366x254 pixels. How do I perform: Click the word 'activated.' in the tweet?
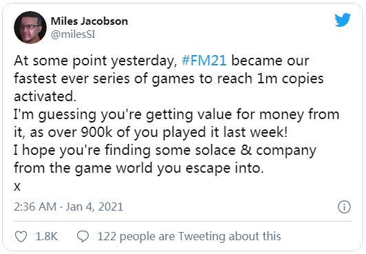tap(45, 96)
